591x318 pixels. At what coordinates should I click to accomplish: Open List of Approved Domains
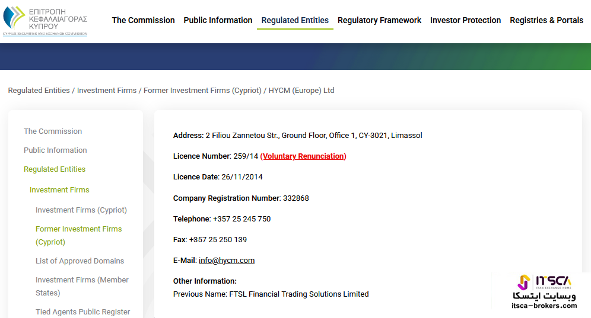pyautogui.click(x=80, y=261)
